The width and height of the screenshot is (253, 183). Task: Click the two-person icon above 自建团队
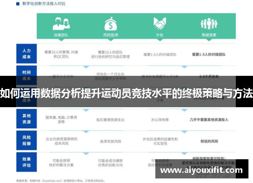pos(61,24)
